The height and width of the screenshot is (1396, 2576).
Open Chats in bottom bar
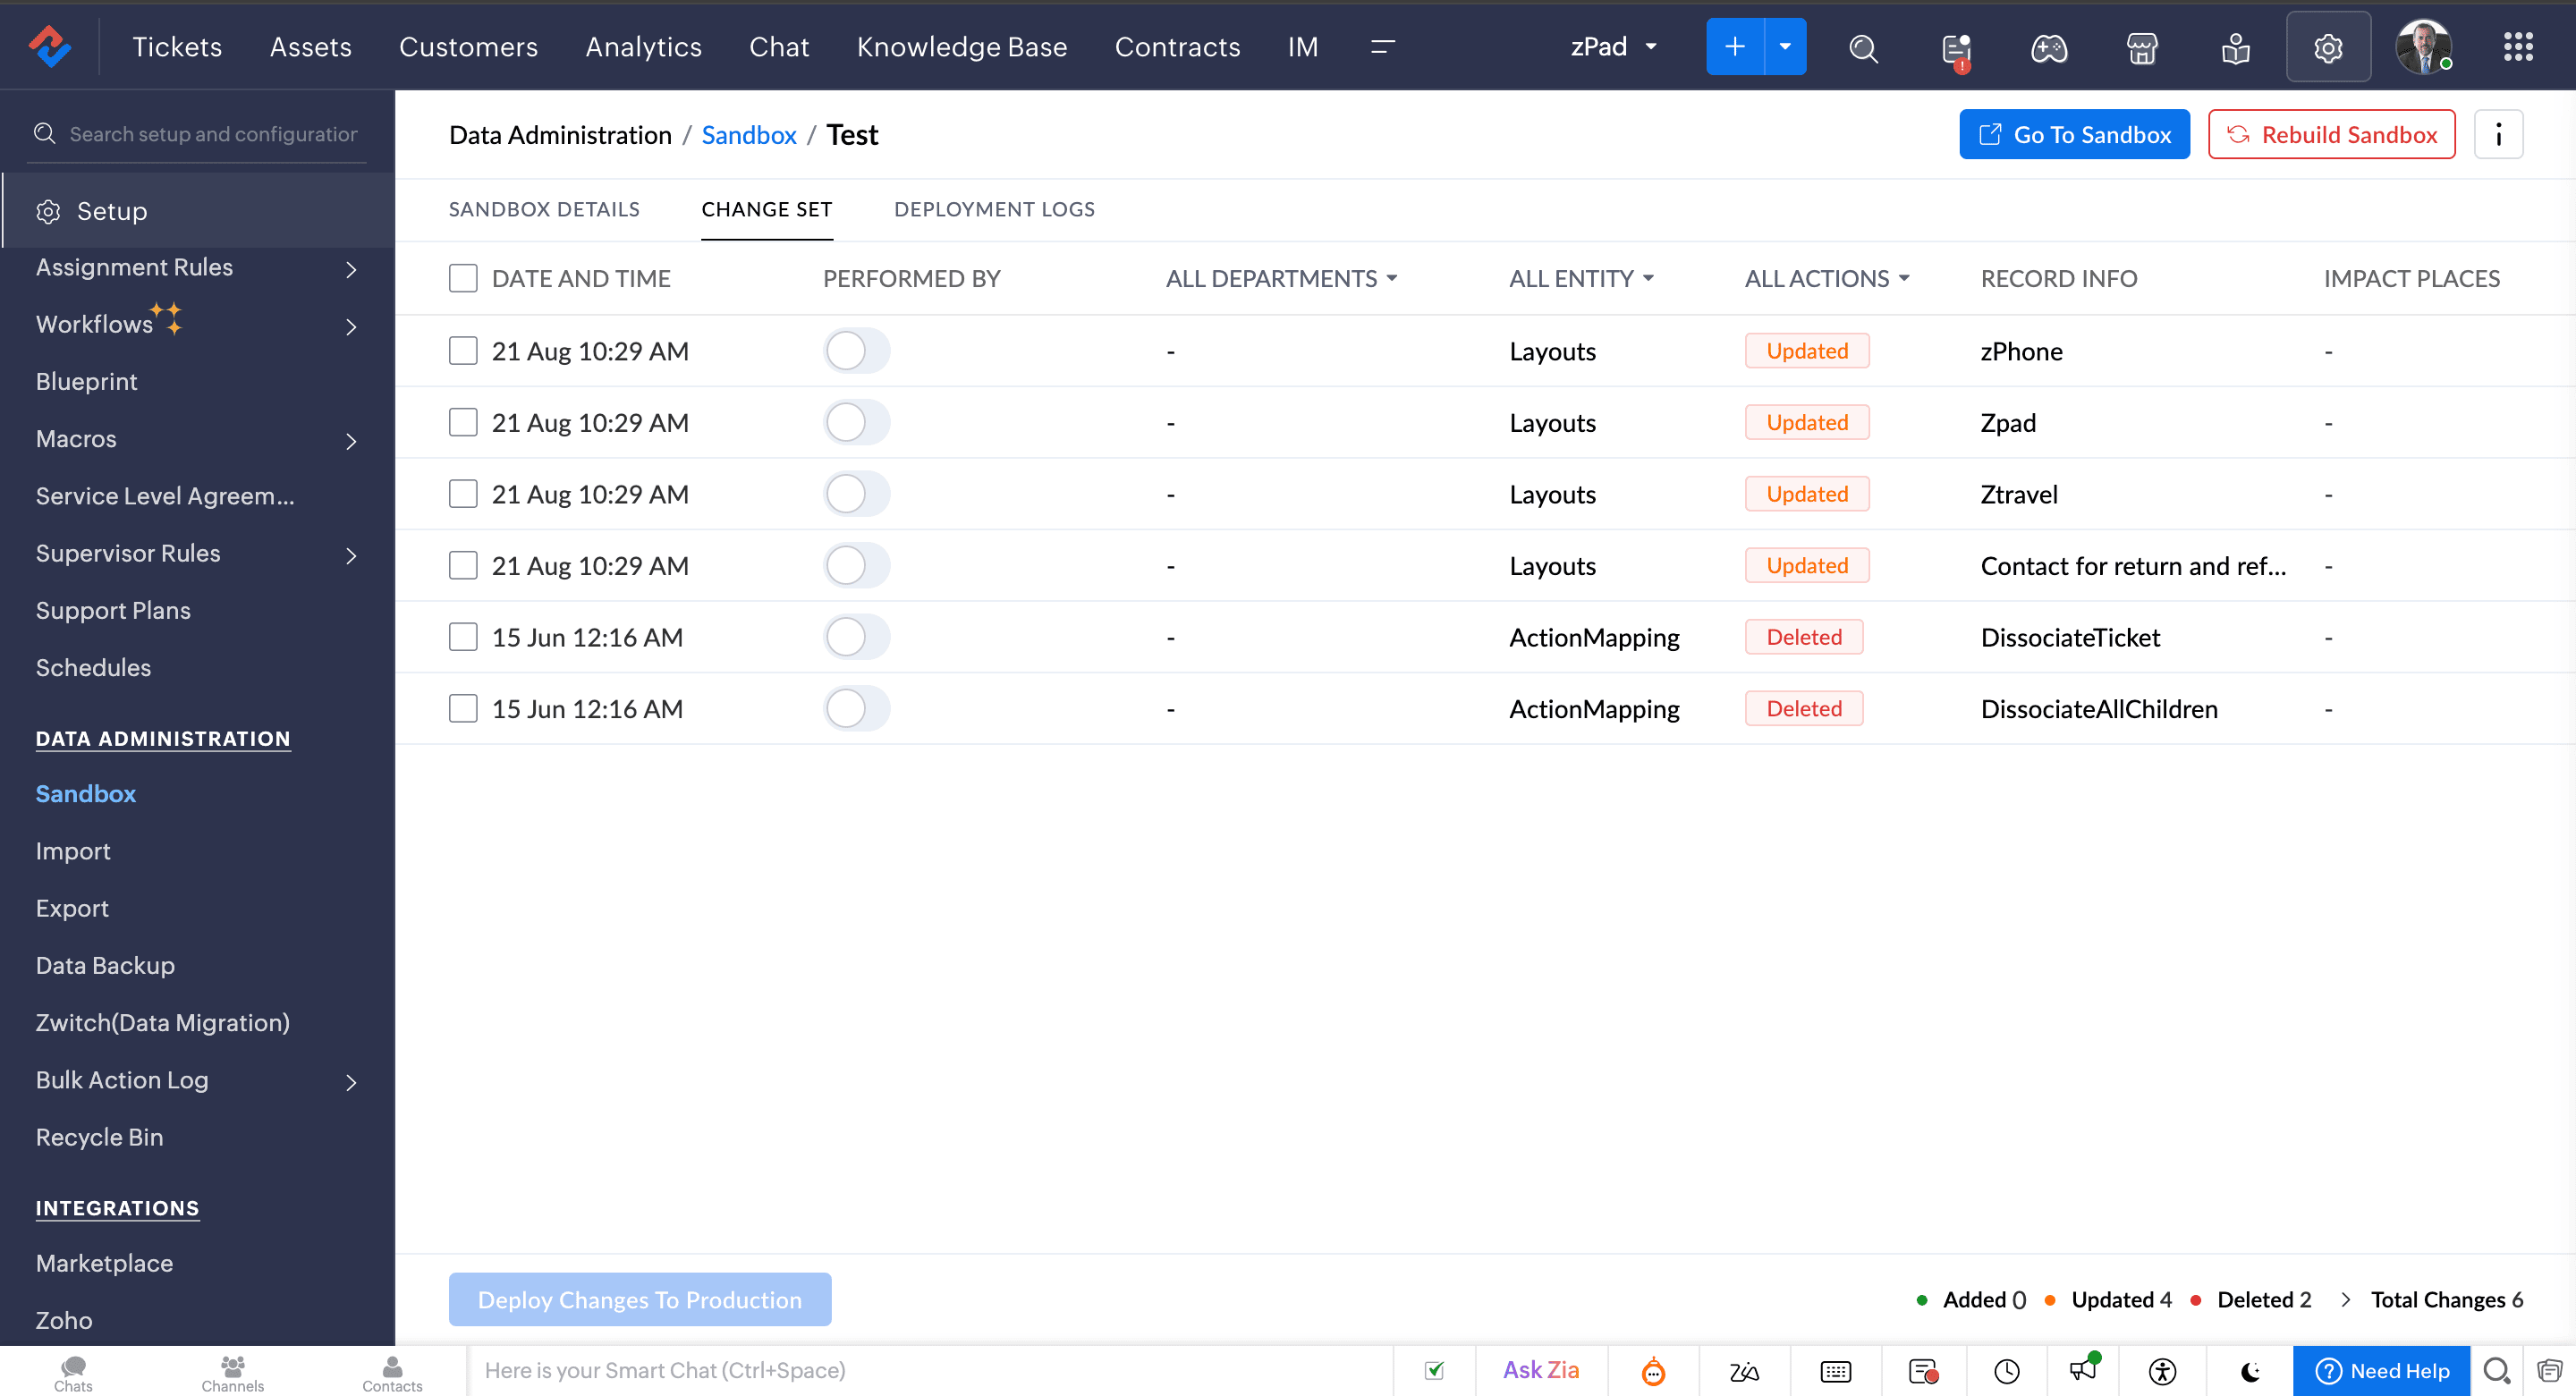(x=73, y=1372)
